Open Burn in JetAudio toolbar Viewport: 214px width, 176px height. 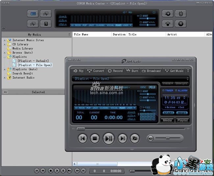(x=132, y=71)
